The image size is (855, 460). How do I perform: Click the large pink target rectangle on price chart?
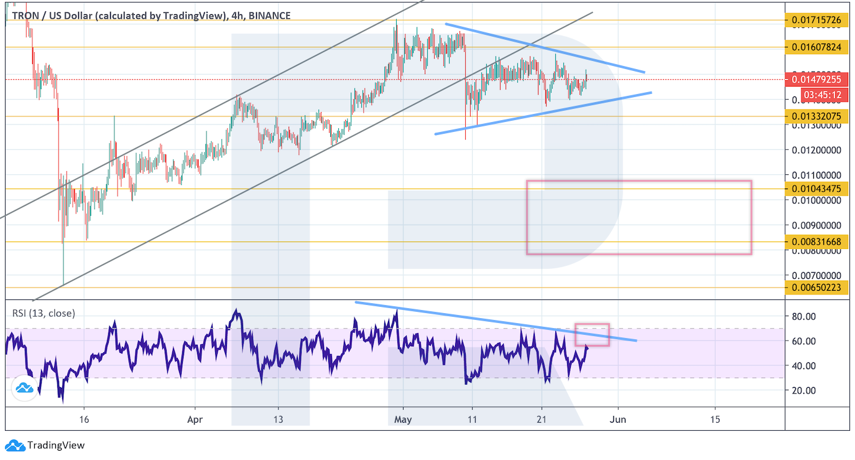pyautogui.click(x=639, y=217)
